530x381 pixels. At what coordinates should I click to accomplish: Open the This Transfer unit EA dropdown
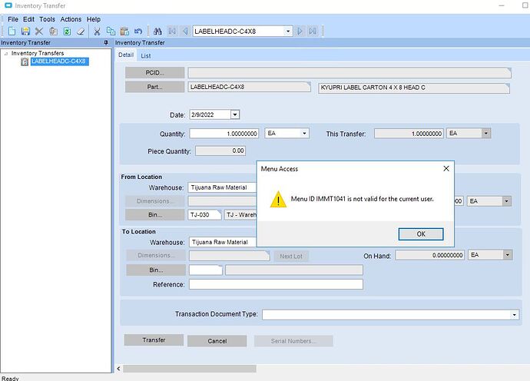click(485, 133)
